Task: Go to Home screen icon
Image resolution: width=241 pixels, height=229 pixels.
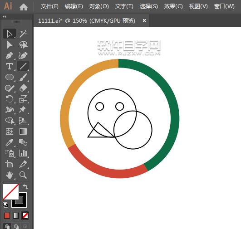Action: pos(24,7)
